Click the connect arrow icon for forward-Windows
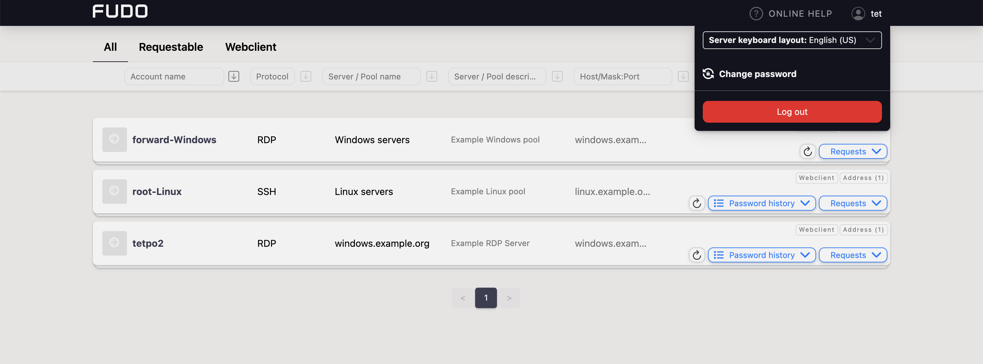This screenshot has height=364, width=983. [x=114, y=139]
